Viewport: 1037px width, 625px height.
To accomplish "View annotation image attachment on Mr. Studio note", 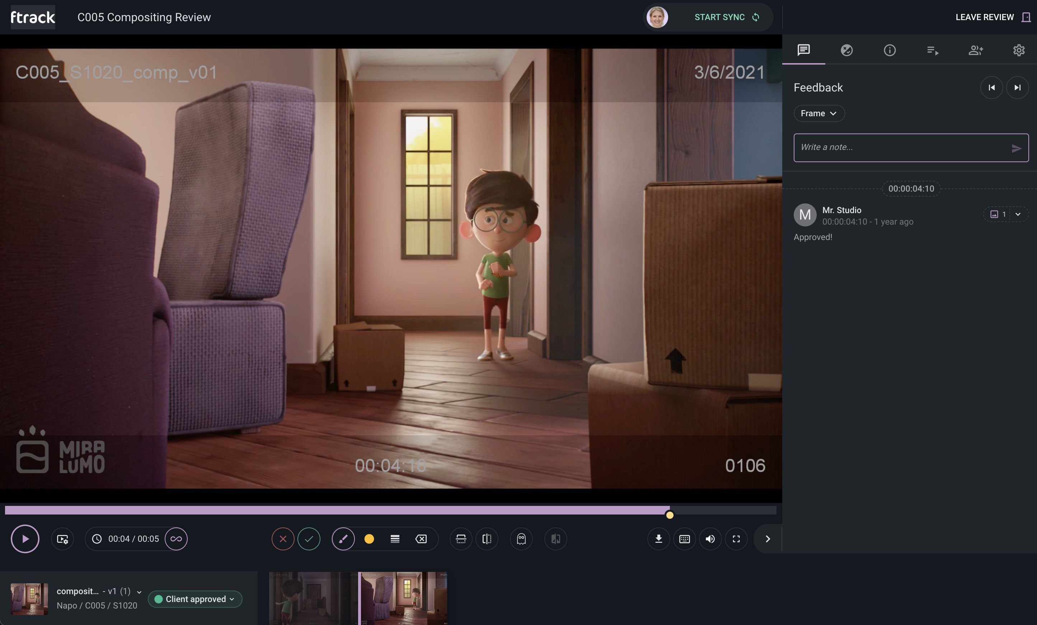I will pyautogui.click(x=998, y=214).
